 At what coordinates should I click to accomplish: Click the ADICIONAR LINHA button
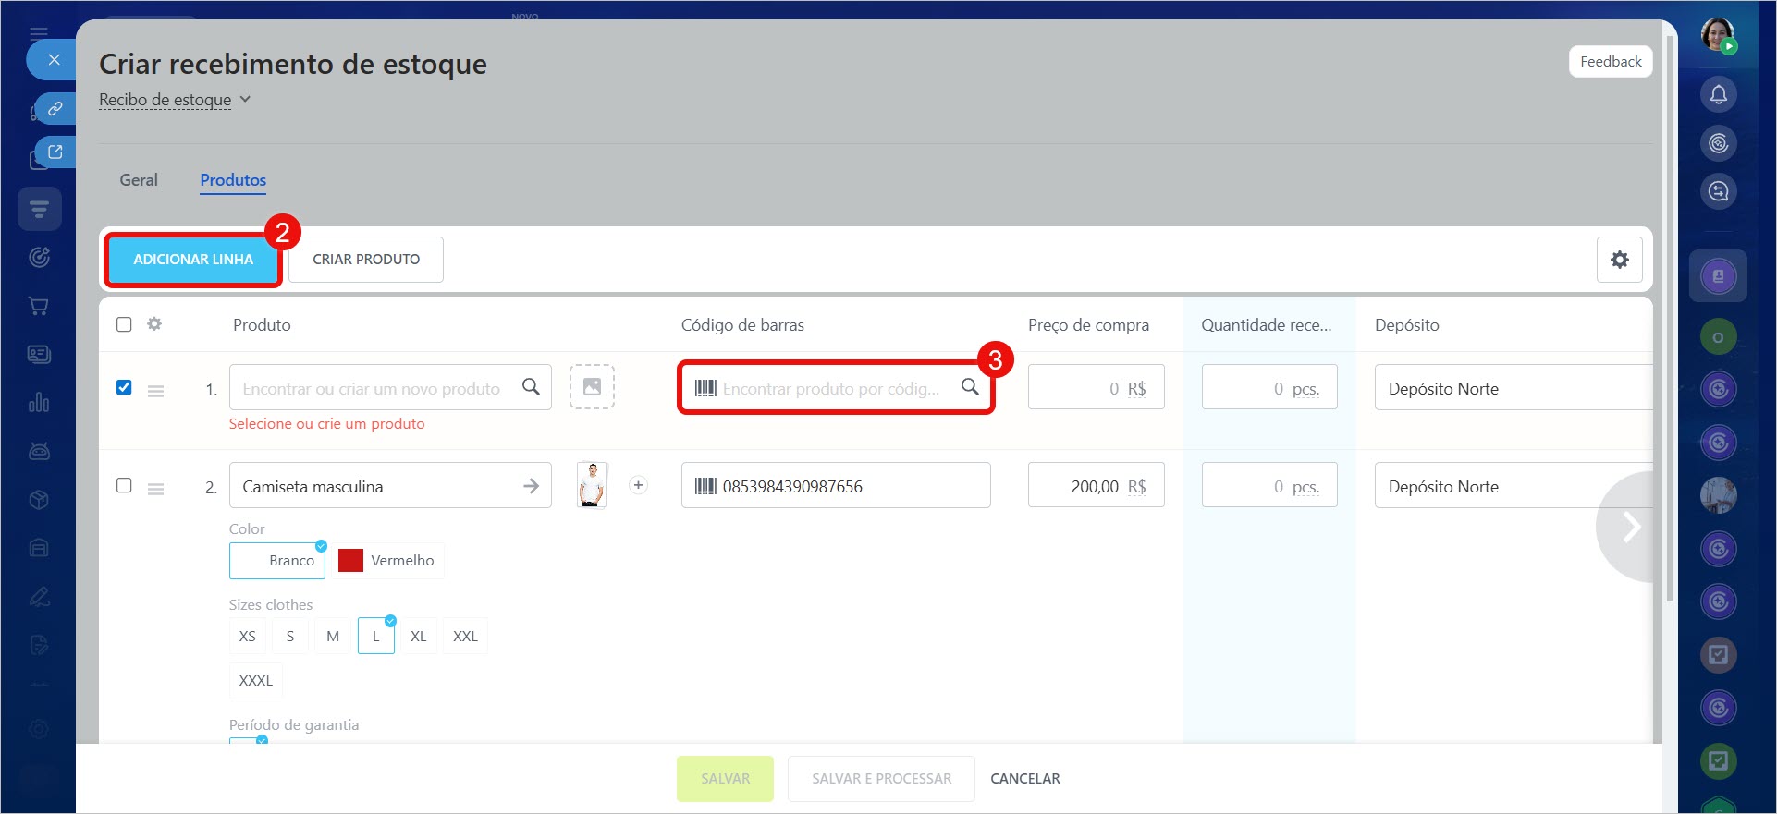point(193,260)
